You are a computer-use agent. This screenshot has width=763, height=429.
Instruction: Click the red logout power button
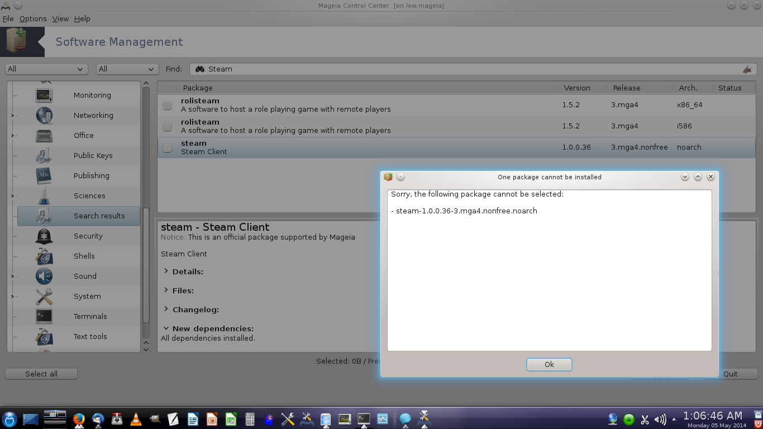[757, 424]
